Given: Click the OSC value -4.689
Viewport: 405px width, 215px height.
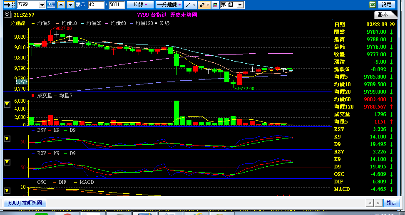Looking at the screenshot, I should pyautogui.click(x=378, y=174).
